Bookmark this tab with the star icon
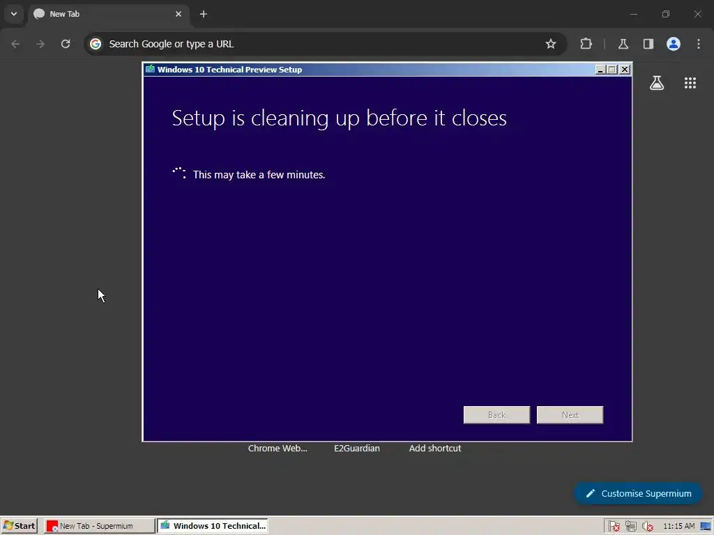This screenshot has height=535, width=714. [551, 44]
